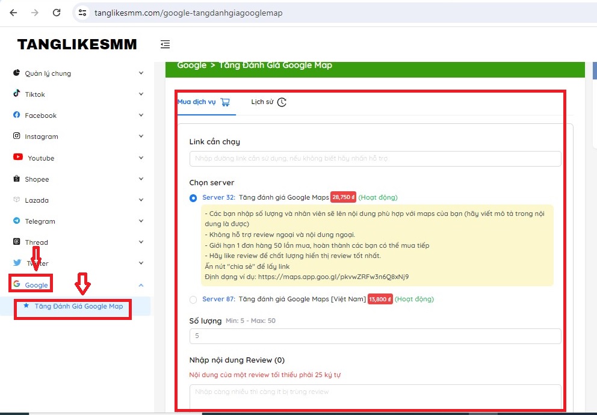Open Facebook menu item label
Screen dimensions: 597x415
pos(41,115)
